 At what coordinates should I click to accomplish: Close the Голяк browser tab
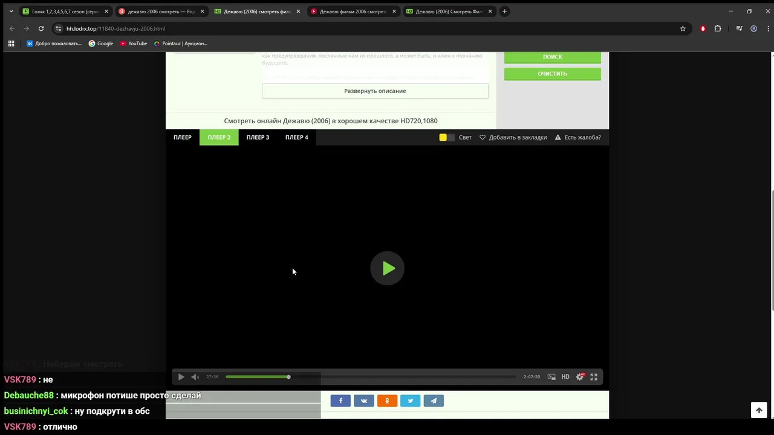(106, 11)
